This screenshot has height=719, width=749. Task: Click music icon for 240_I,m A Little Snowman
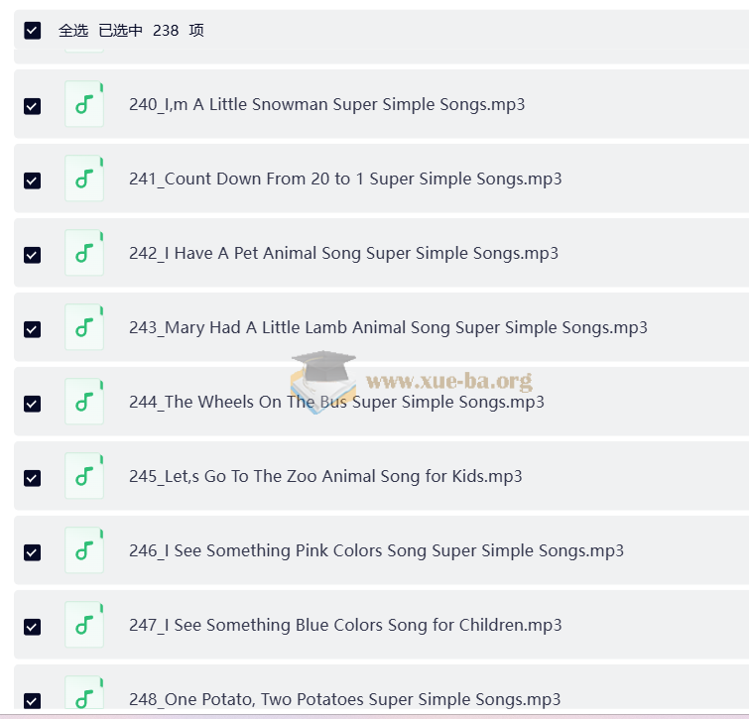[x=84, y=104]
